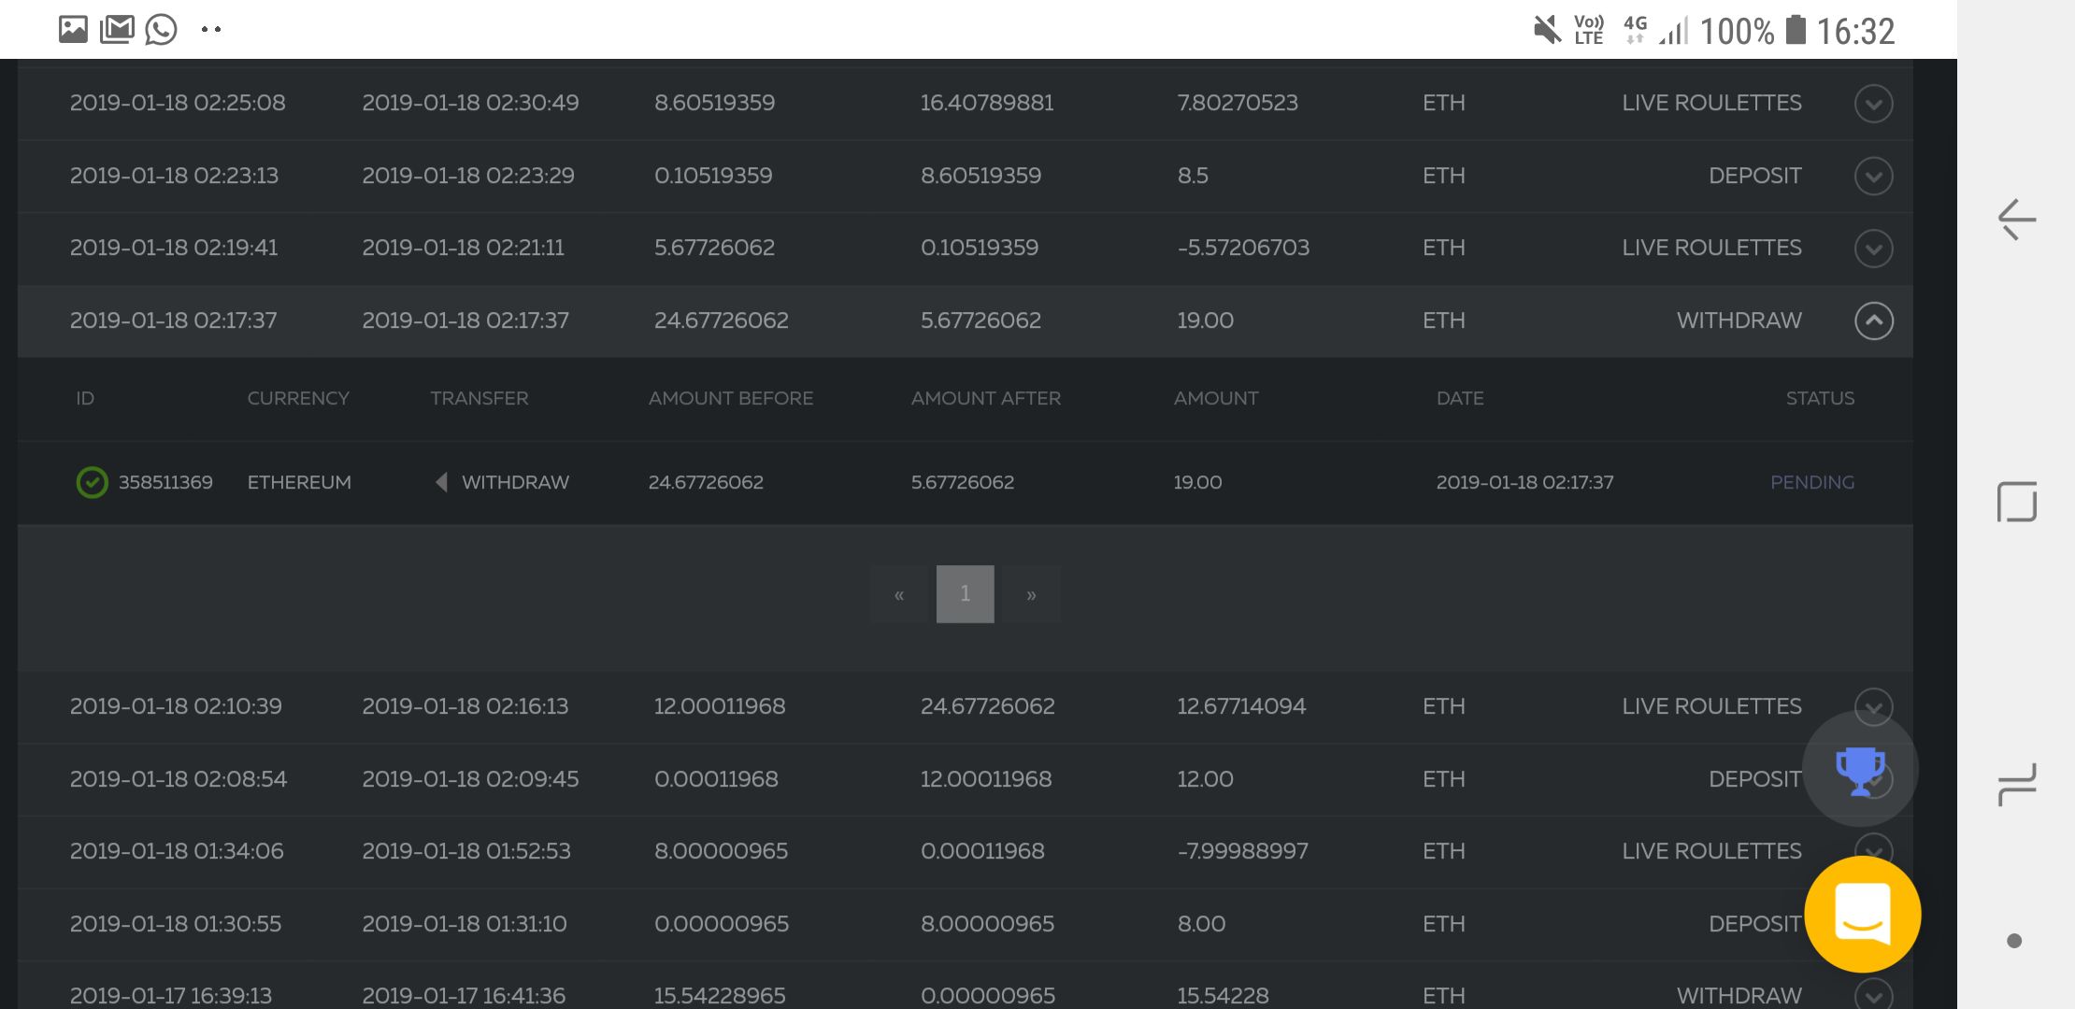This screenshot has width=2075, height=1009.
Task: Tap the Android recent apps button
Action: (2016, 784)
